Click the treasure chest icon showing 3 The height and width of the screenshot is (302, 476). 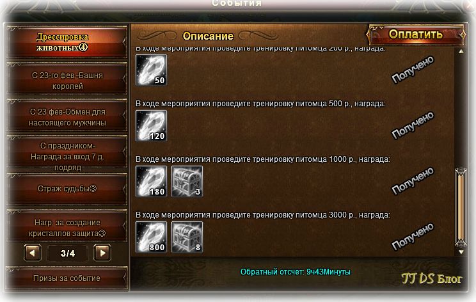187,181
